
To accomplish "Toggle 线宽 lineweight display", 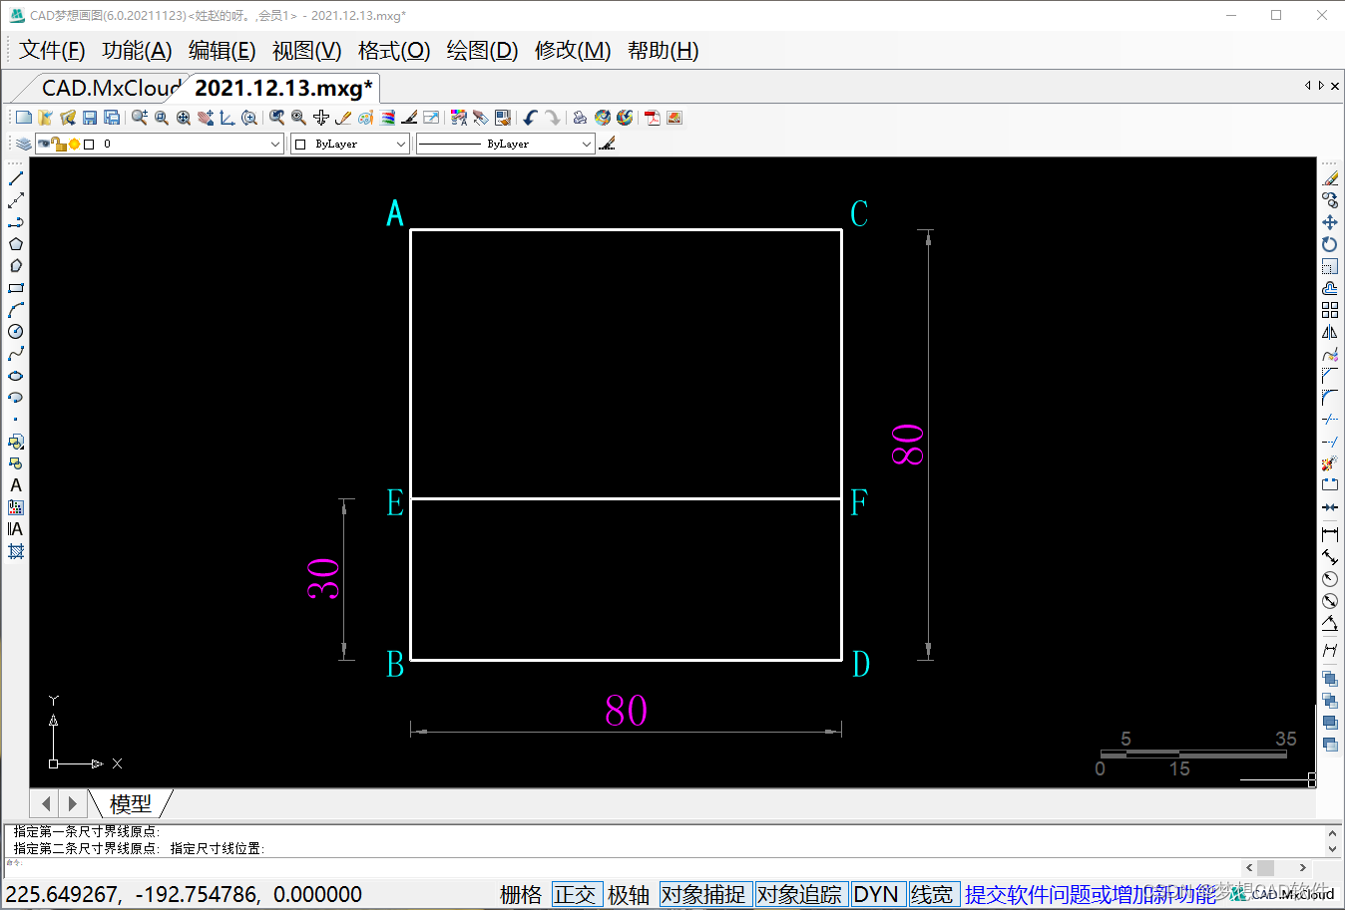I will point(932,894).
